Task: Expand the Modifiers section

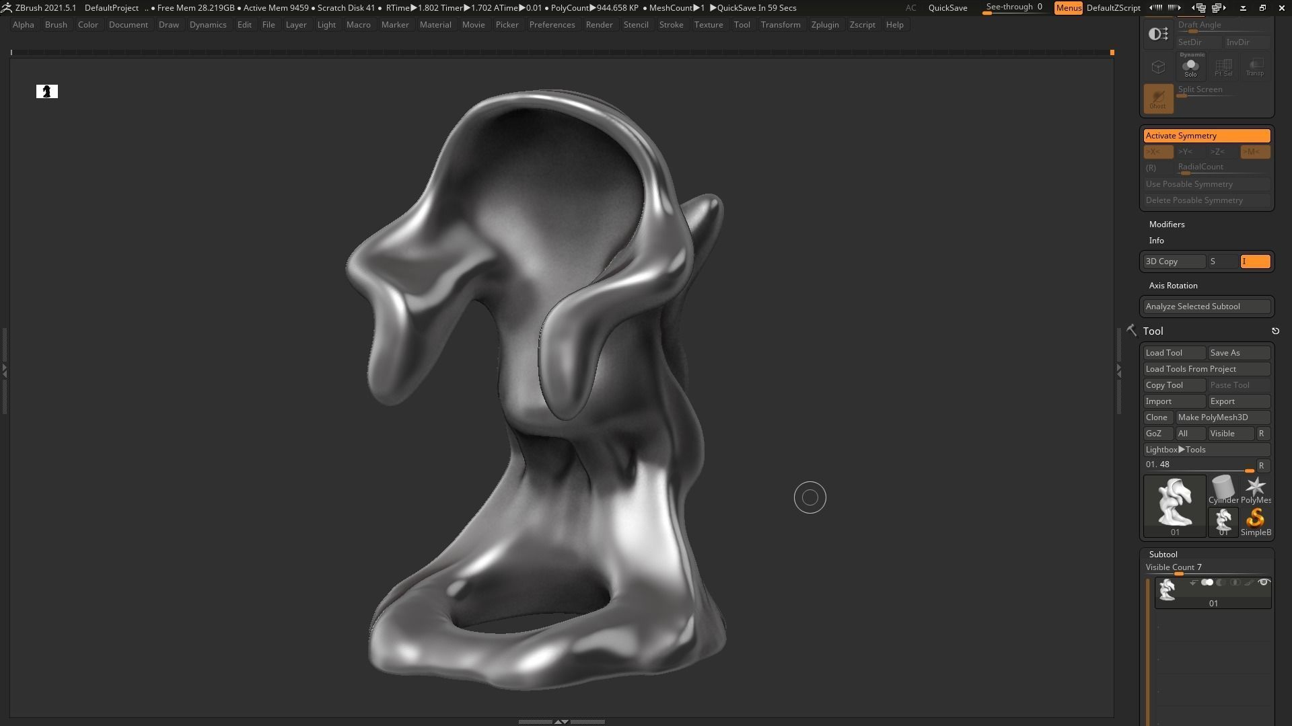Action: coord(1167,225)
